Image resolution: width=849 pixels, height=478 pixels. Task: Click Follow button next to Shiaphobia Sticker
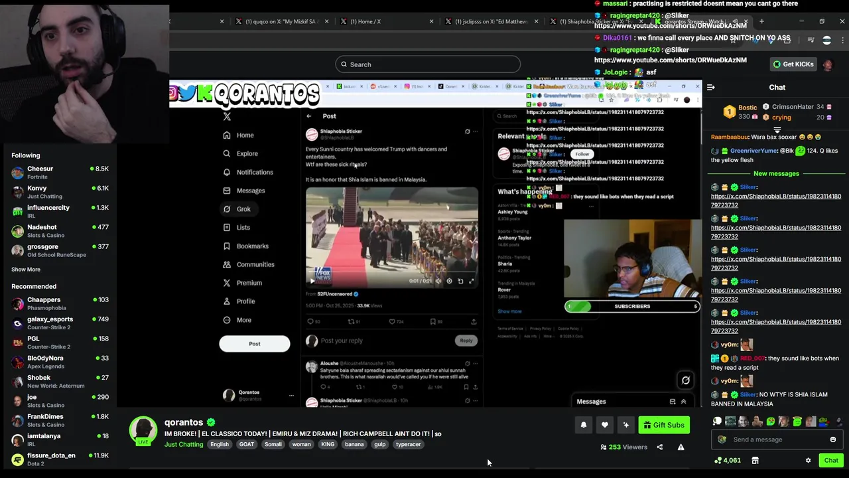click(x=582, y=154)
